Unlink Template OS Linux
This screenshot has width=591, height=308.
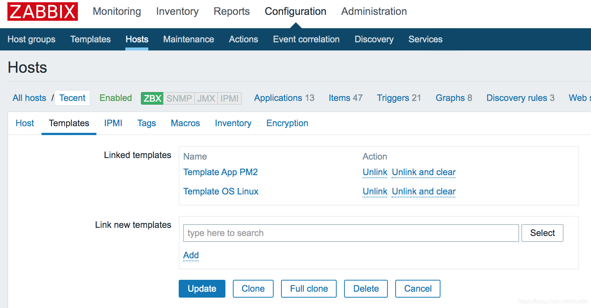[375, 191]
